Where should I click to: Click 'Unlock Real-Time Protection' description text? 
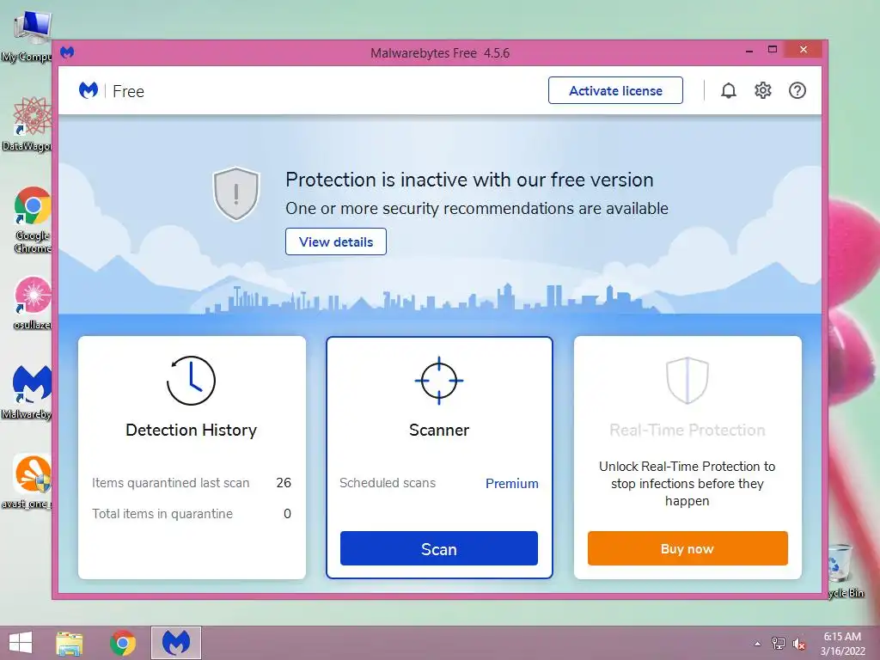(x=687, y=483)
